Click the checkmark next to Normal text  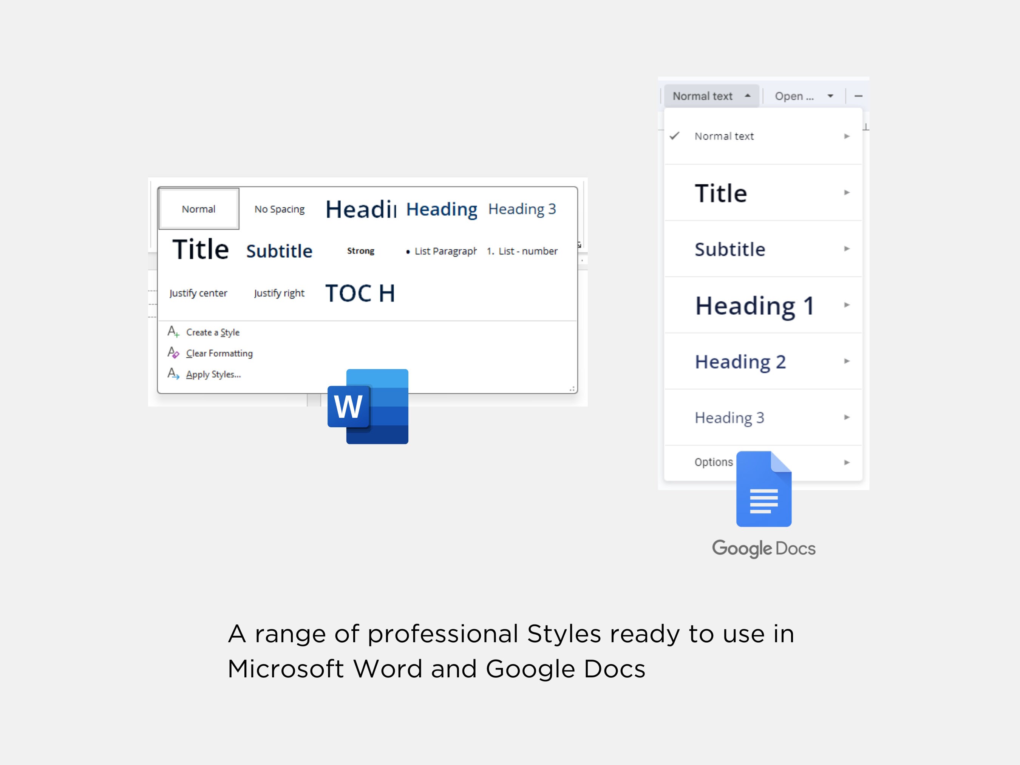tap(675, 136)
